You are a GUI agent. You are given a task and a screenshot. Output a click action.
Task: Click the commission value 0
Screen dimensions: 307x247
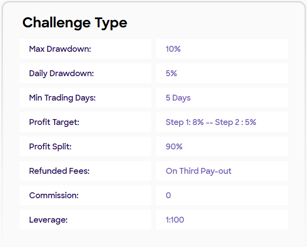168,195
